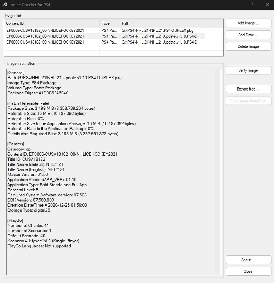
Task: Sort by the Path column header
Action: (162, 23)
